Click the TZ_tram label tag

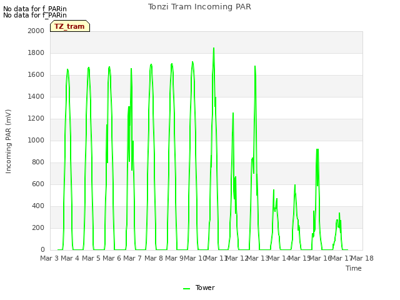tap(70, 26)
